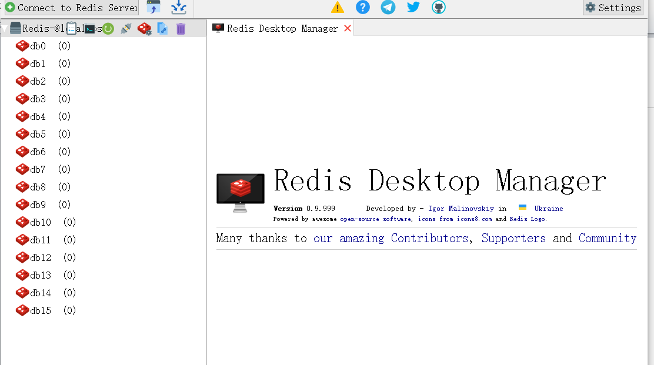Open the Telegram channel icon

tap(388, 7)
